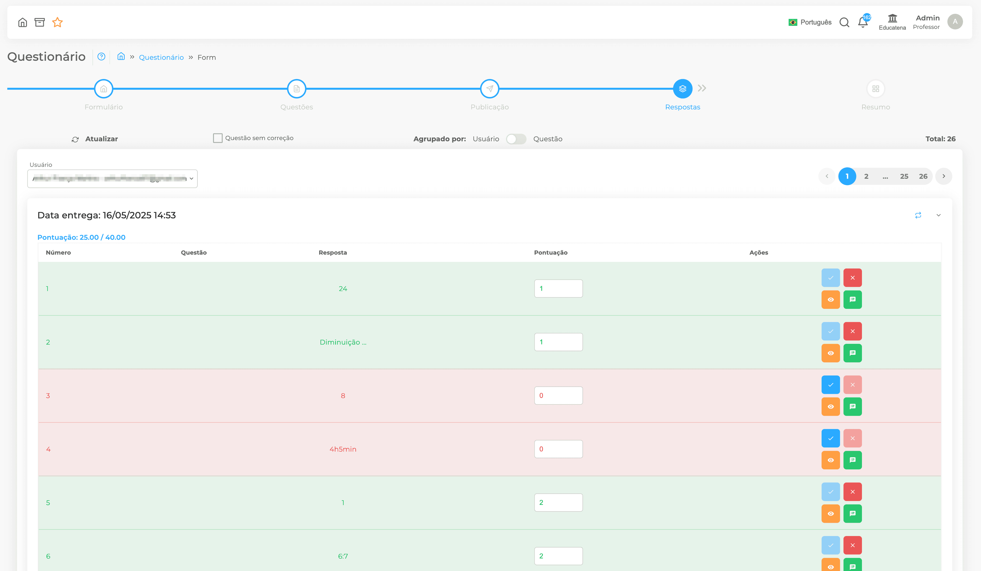The height and width of the screenshot is (571, 981).
Task: Click the blue refresh icon beside delivery date
Action: point(918,215)
